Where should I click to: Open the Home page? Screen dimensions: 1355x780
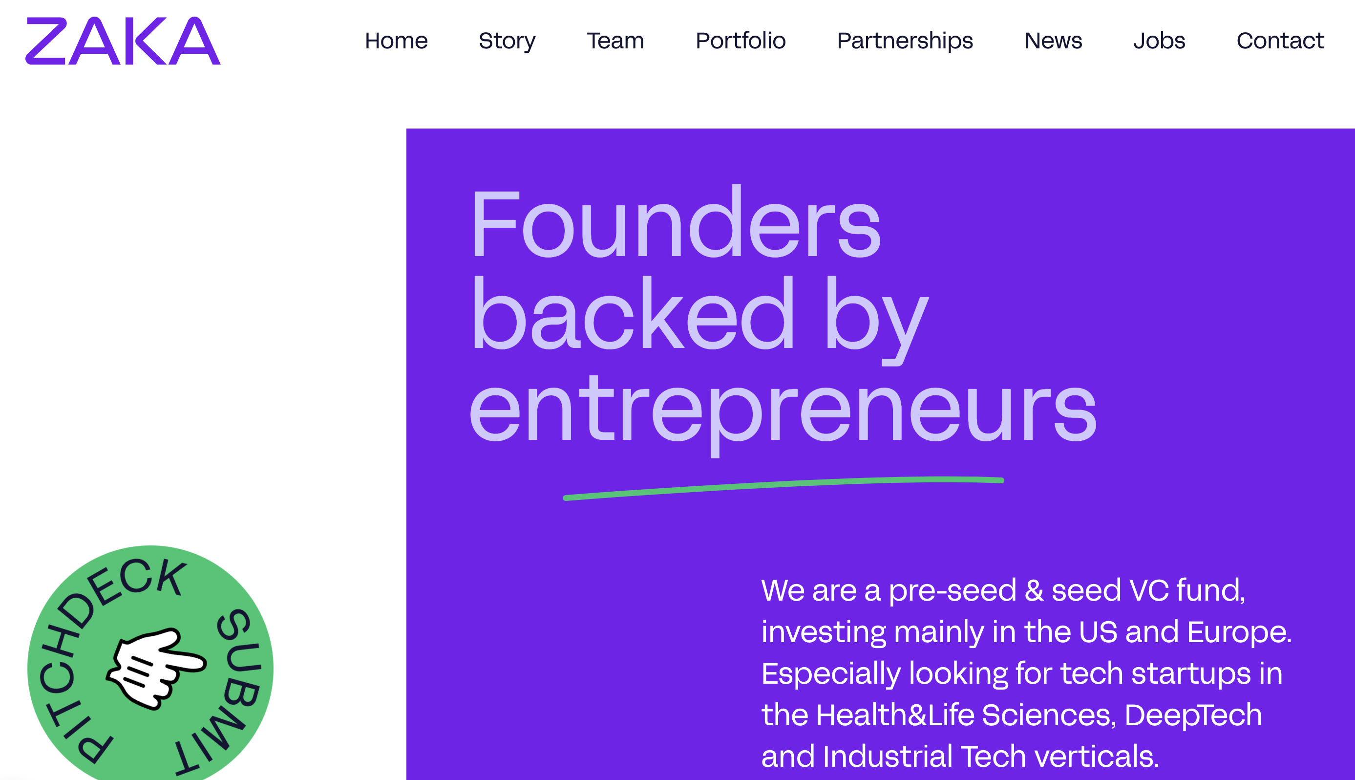point(396,41)
